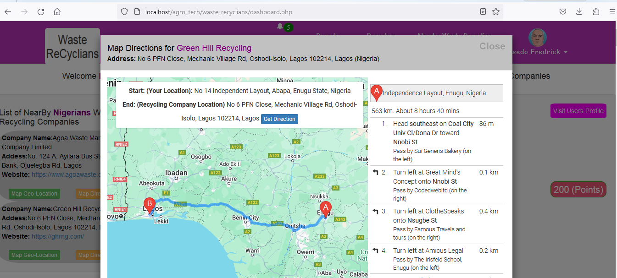The width and height of the screenshot is (617, 278).
Task: Click Warri label on map
Action: tap(252, 251)
